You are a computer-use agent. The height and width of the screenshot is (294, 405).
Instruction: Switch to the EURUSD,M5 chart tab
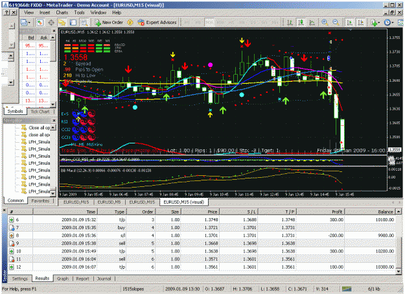(x=109, y=202)
